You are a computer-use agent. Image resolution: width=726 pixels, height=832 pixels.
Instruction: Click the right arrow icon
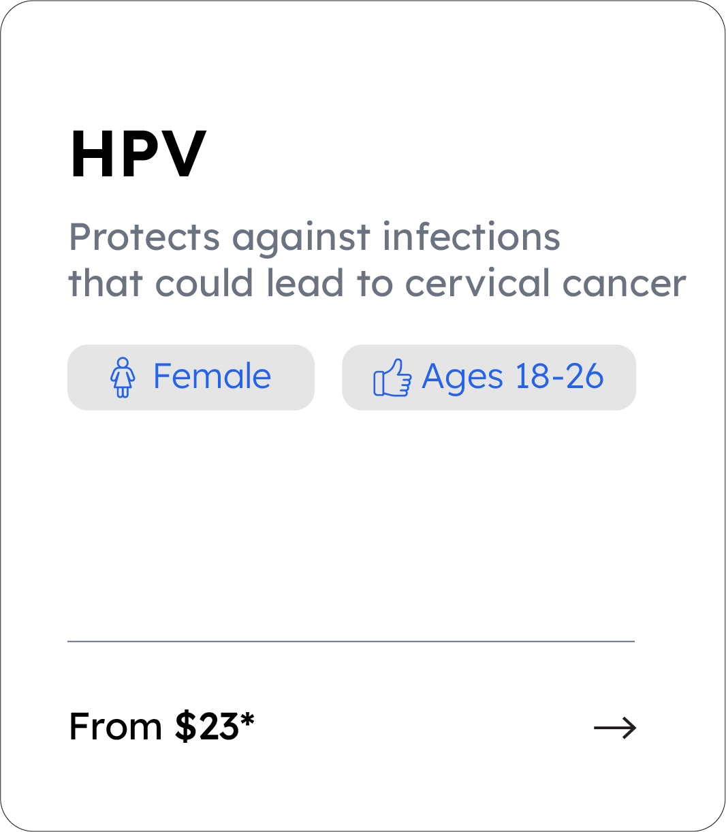pos(614,728)
